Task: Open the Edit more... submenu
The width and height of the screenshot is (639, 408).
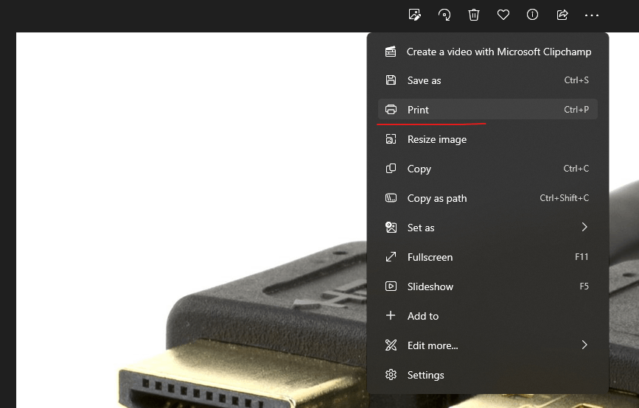Action: click(488, 345)
